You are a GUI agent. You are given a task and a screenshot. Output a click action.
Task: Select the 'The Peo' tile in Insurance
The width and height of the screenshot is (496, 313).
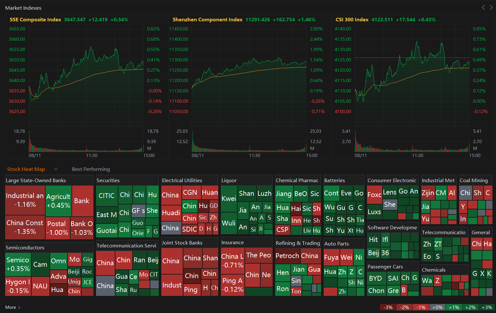click(x=259, y=255)
